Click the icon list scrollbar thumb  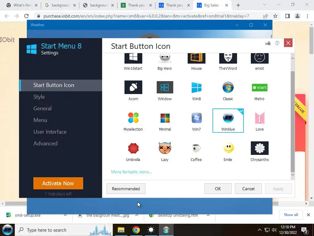click(x=293, y=121)
